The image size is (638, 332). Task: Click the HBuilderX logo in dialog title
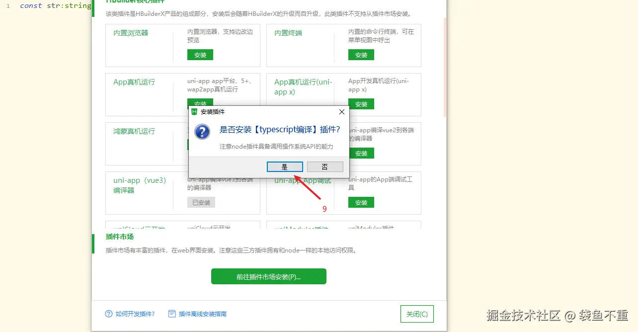(x=194, y=112)
